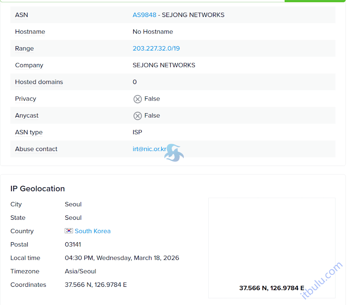Screen dimensions: 348x305
Task: Click the South Korea flag icon
Action: tap(69, 231)
